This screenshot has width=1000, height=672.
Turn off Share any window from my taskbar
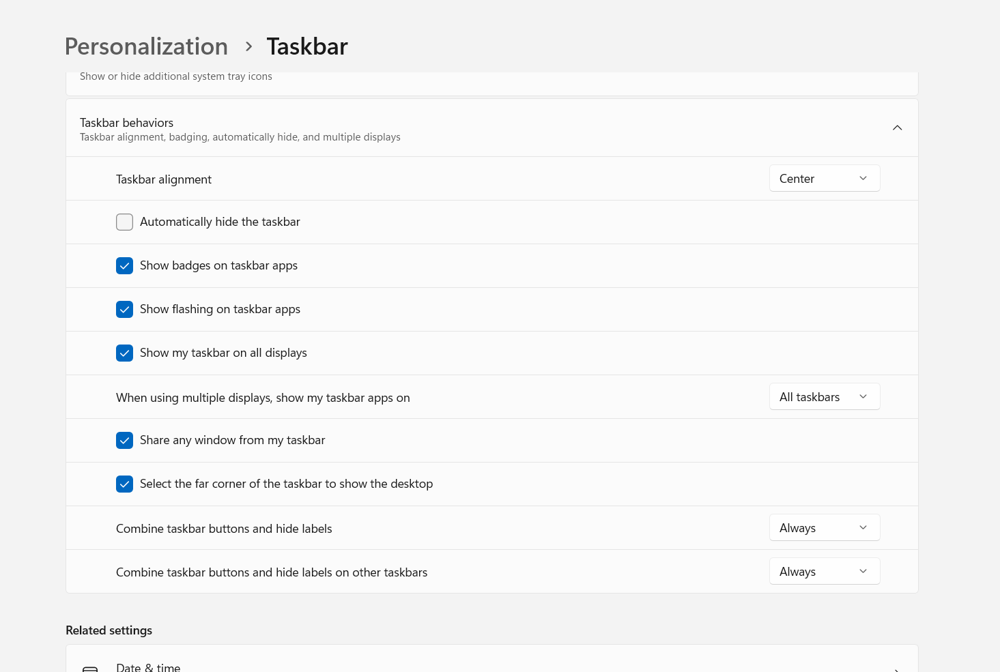click(x=124, y=440)
